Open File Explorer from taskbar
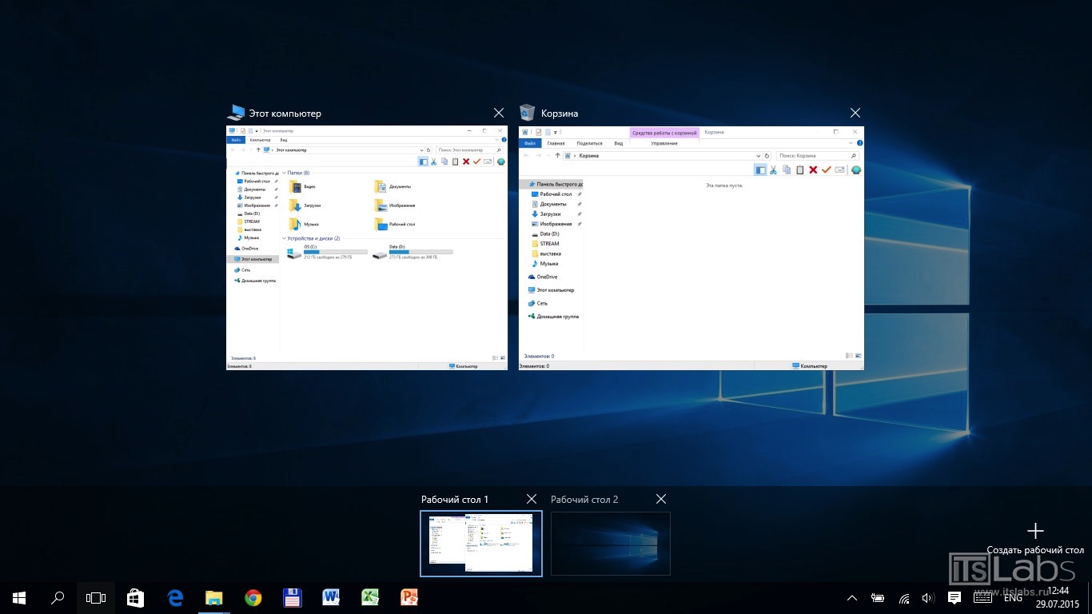The image size is (1092, 614). 213,597
